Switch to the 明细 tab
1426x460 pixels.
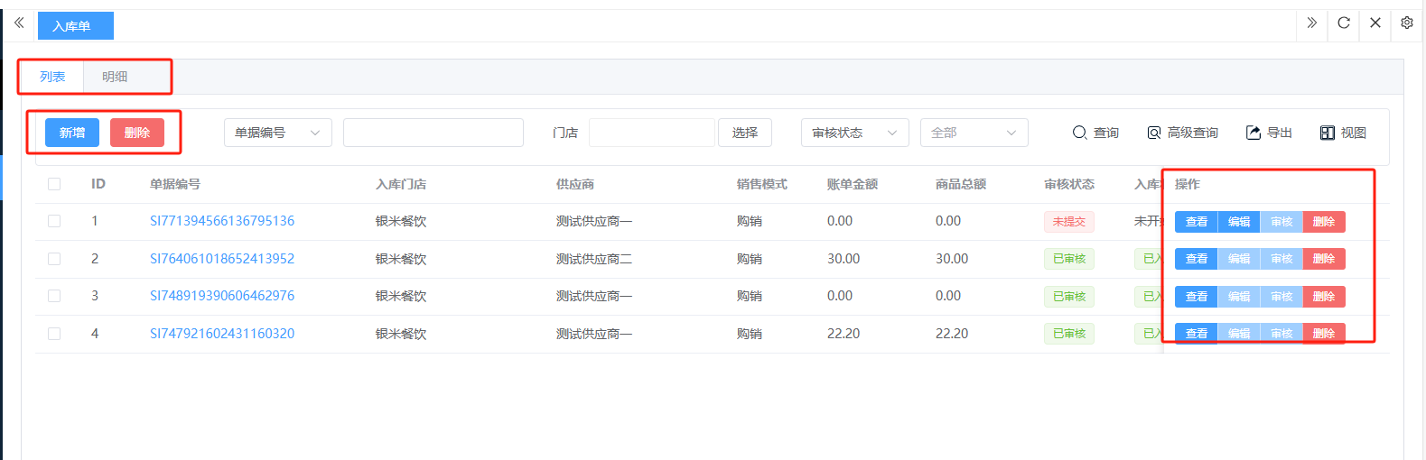(115, 77)
